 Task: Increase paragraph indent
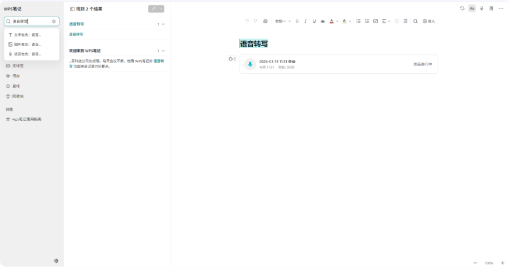(x=406, y=21)
